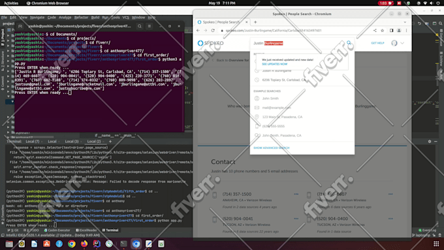Open the Terminal app in the dock
Viewport: 444px width, 250px height.
click(x=123, y=243)
